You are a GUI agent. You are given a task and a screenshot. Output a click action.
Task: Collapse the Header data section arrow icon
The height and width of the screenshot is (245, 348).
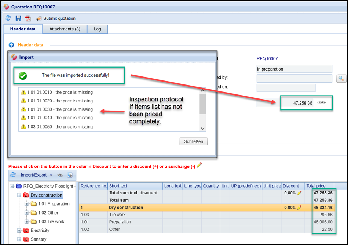(11, 45)
